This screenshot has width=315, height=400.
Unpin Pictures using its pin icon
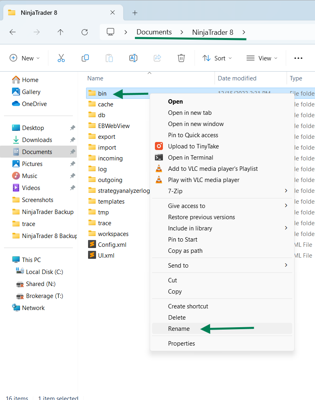73,164
